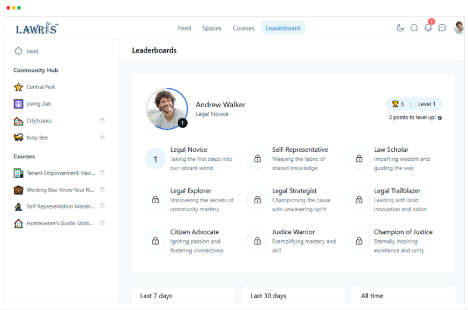
Task: Open Tenant Empowerment course
Action: [x=61, y=173]
